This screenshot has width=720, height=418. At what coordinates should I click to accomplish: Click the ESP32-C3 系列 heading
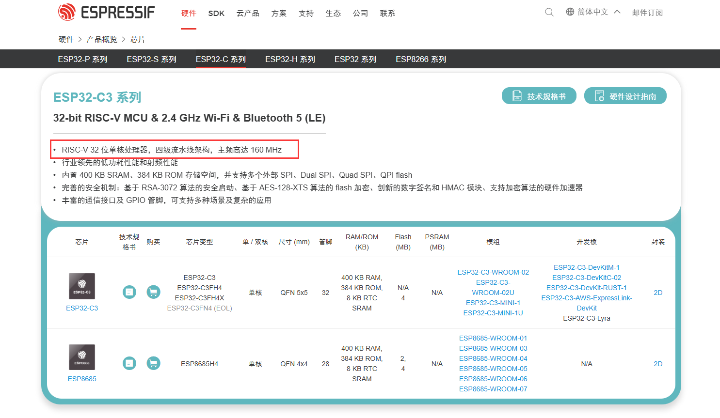click(97, 97)
